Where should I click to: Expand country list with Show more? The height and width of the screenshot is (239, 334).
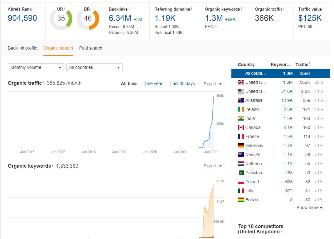click(309, 208)
